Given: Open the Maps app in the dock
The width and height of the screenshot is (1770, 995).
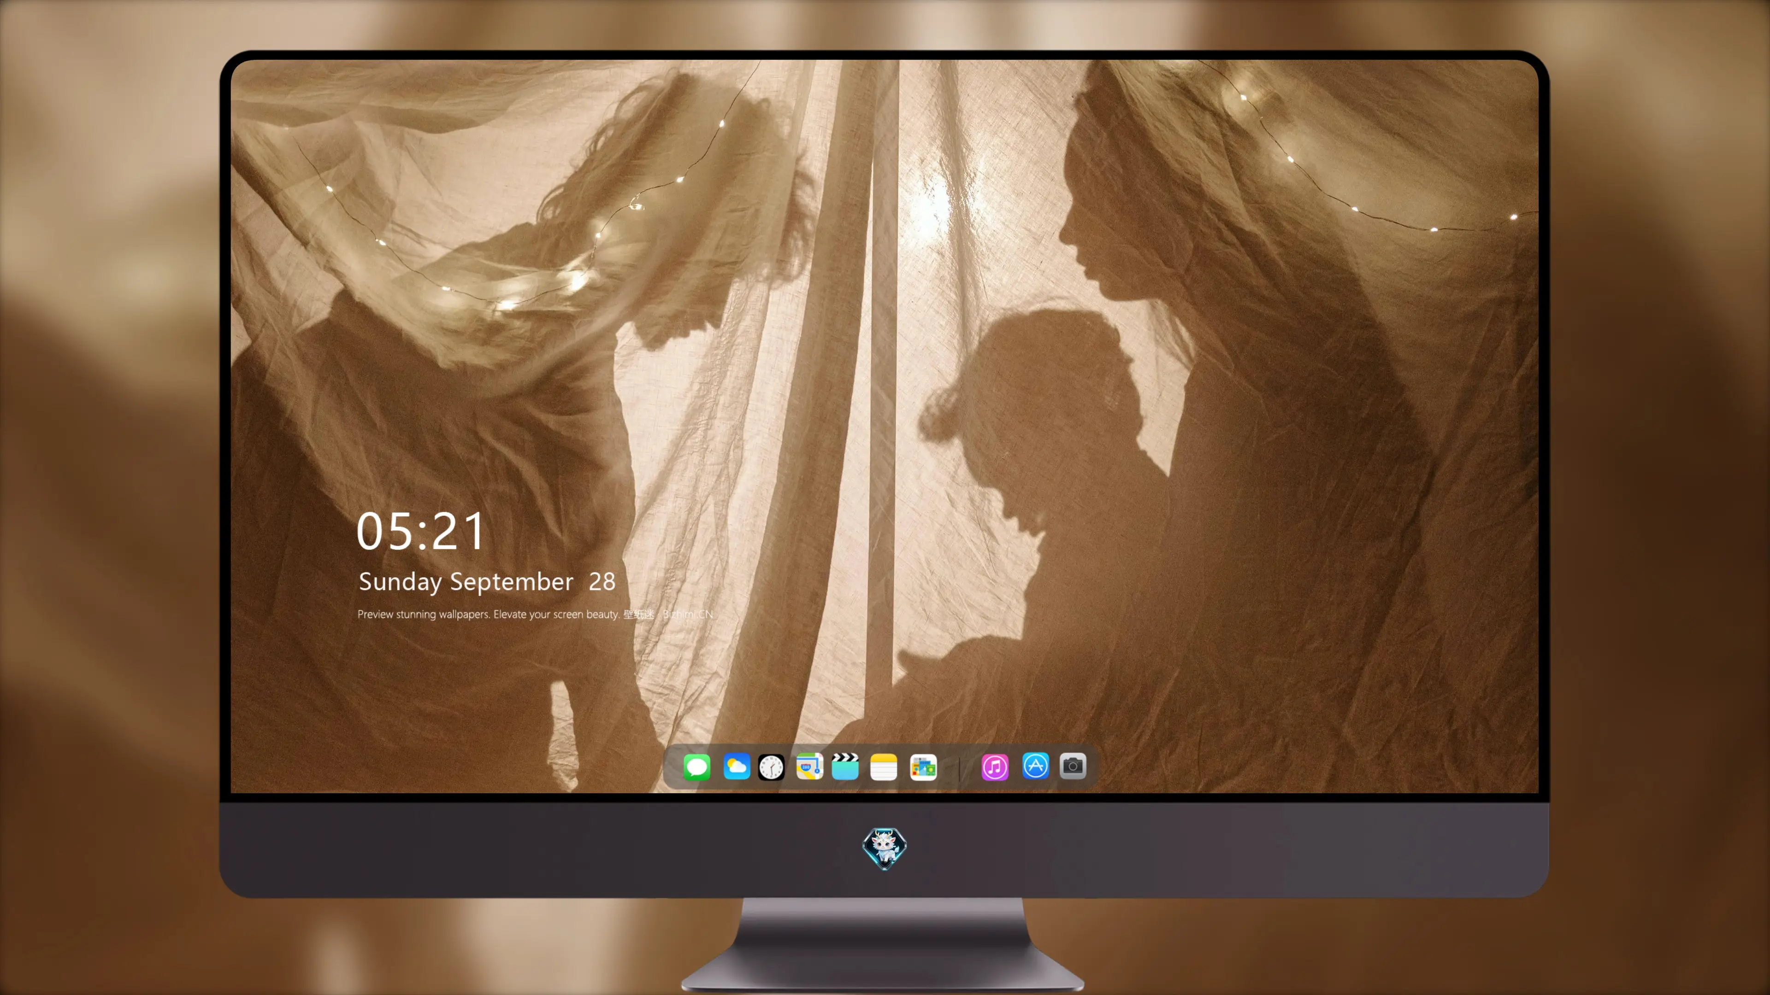Looking at the screenshot, I should click(809, 767).
